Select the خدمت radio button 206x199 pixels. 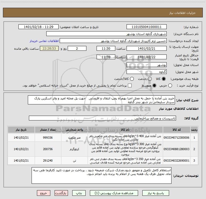coord(150,79)
